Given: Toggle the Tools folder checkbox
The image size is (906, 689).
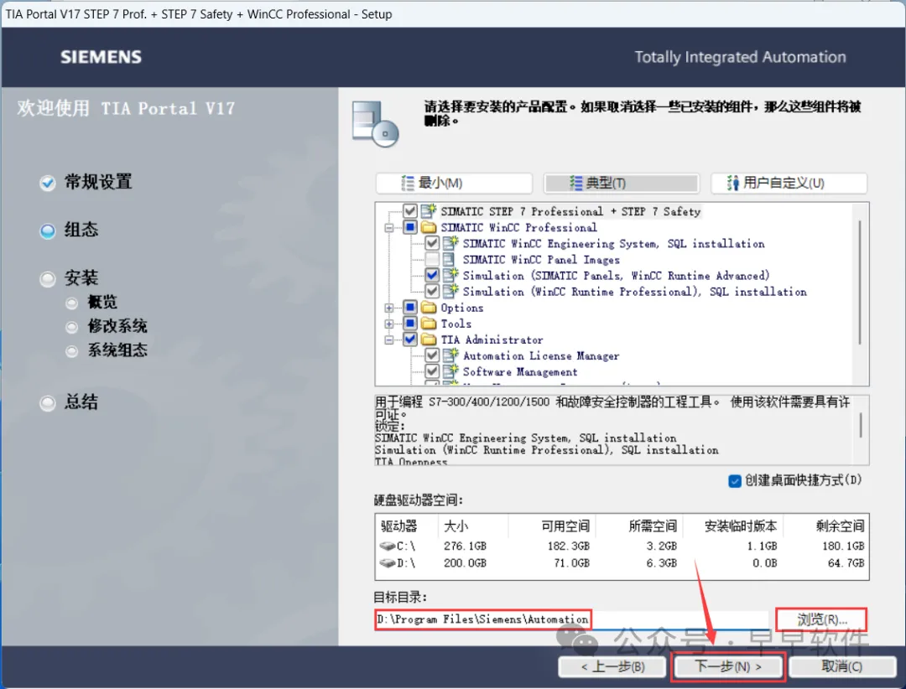Looking at the screenshot, I should pyautogui.click(x=410, y=324).
